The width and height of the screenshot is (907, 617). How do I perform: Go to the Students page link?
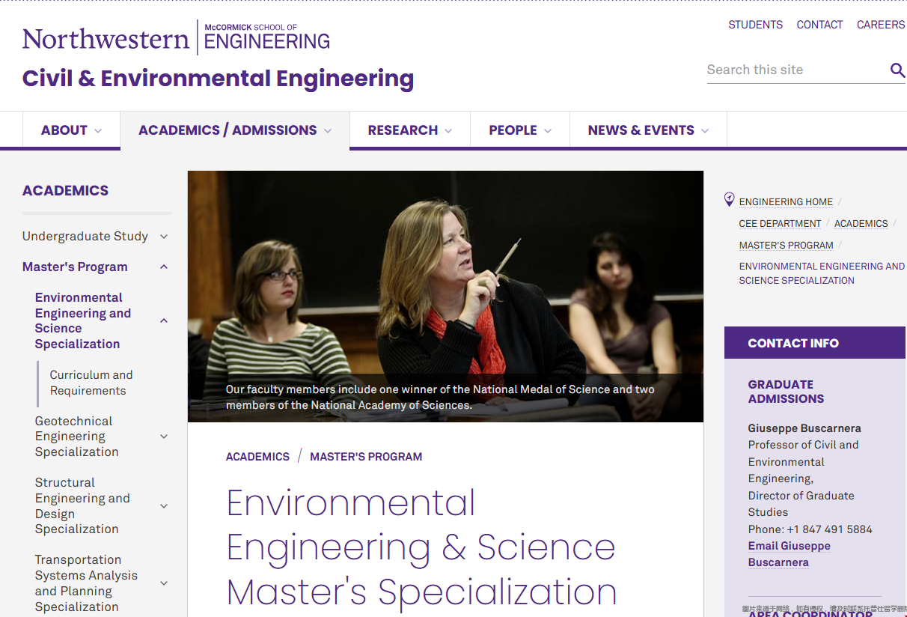tap(755, 25)
